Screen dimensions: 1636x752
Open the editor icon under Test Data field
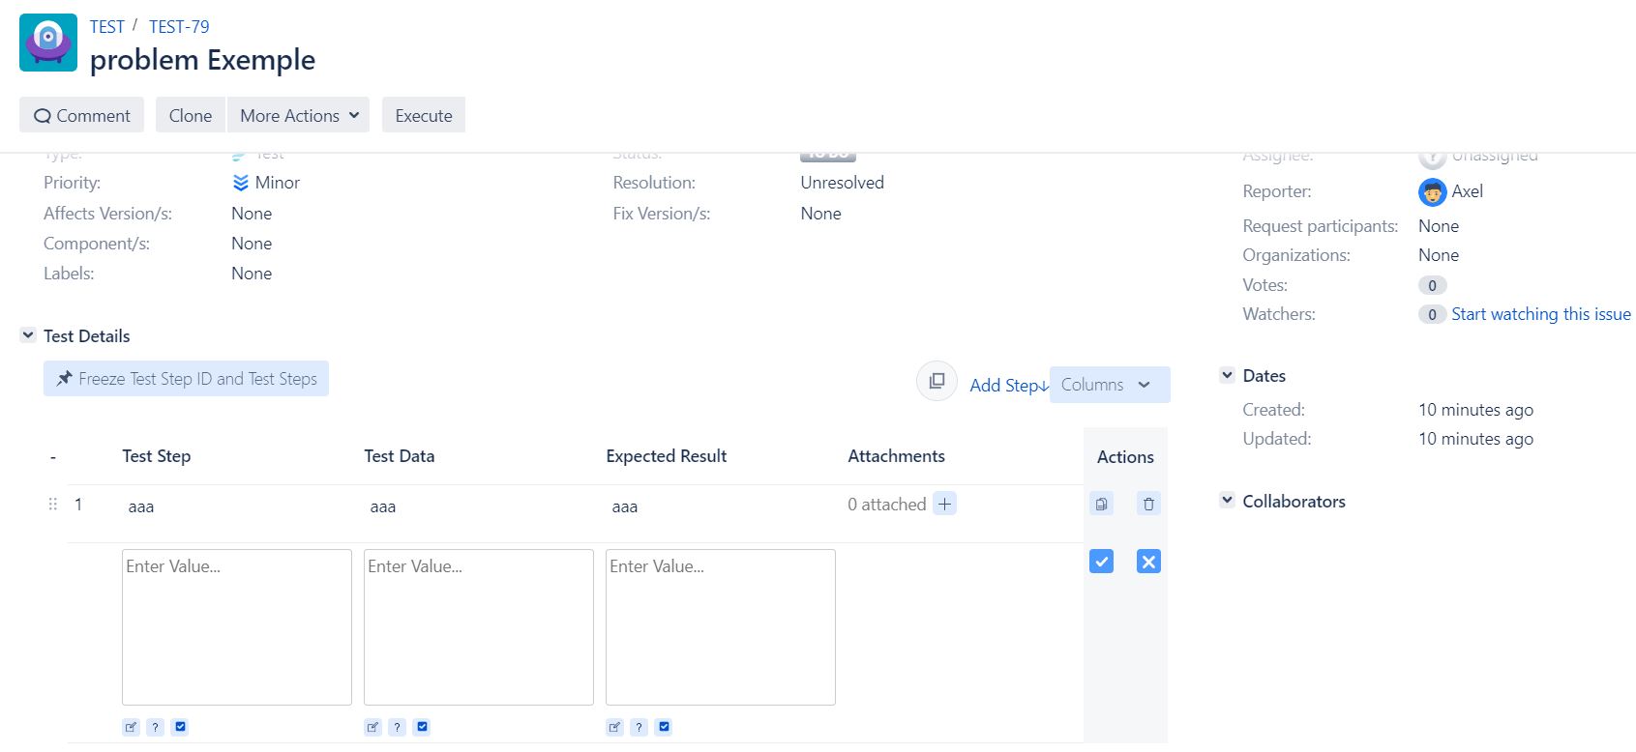[x=372, y=727]
